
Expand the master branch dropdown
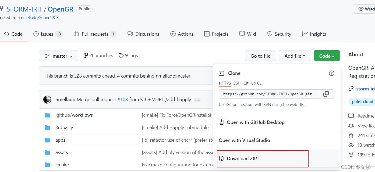click(59, 56)
